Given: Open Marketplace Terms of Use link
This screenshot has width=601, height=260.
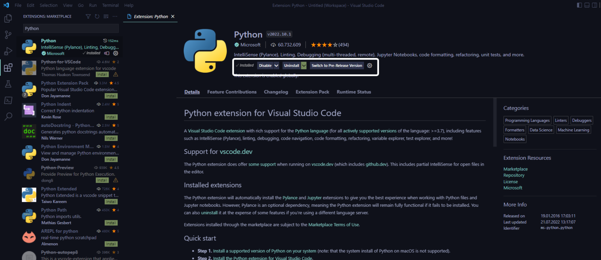Looking at the screenshot, I should 334,225.
